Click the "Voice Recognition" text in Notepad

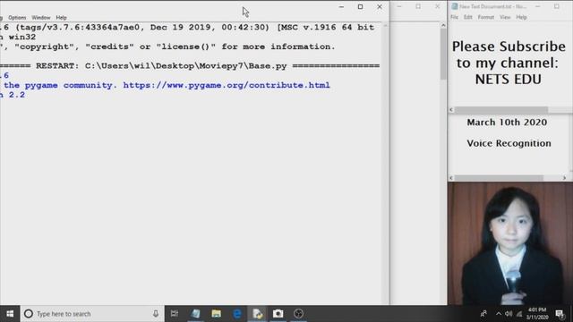tap(509, 143)
